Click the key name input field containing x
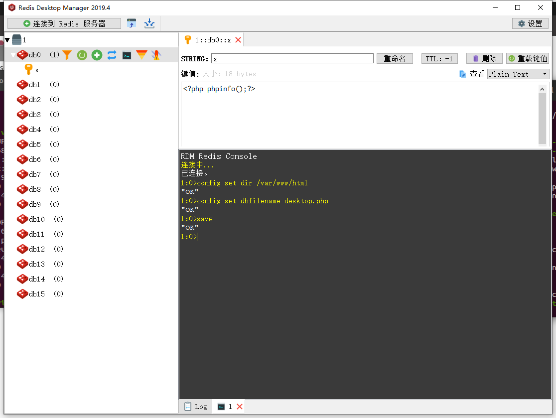The image size is (556, 418). [292, 59]
